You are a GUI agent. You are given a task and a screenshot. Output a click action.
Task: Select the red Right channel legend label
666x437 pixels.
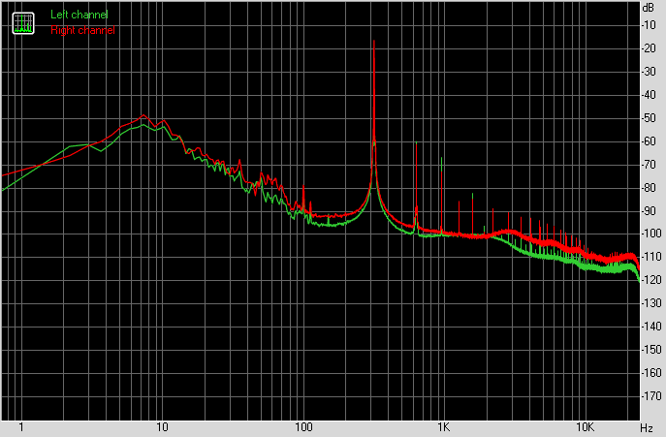(82, 30)
